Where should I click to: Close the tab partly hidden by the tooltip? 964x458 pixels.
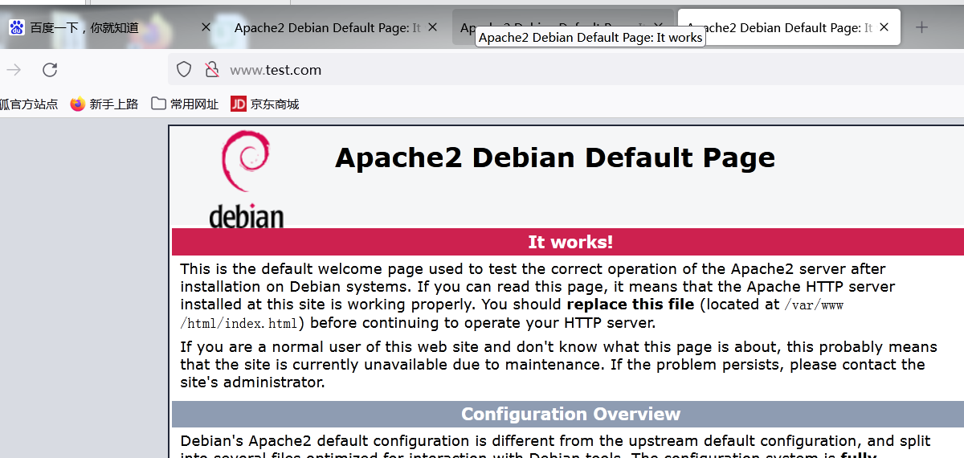point(660,27)
